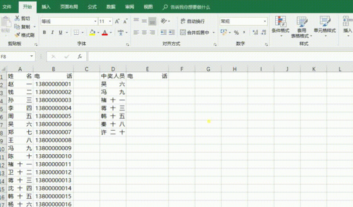Toggle Underline formatting
Image resolution: width=353 pixels, height=207 pixels.
[61, 32]
